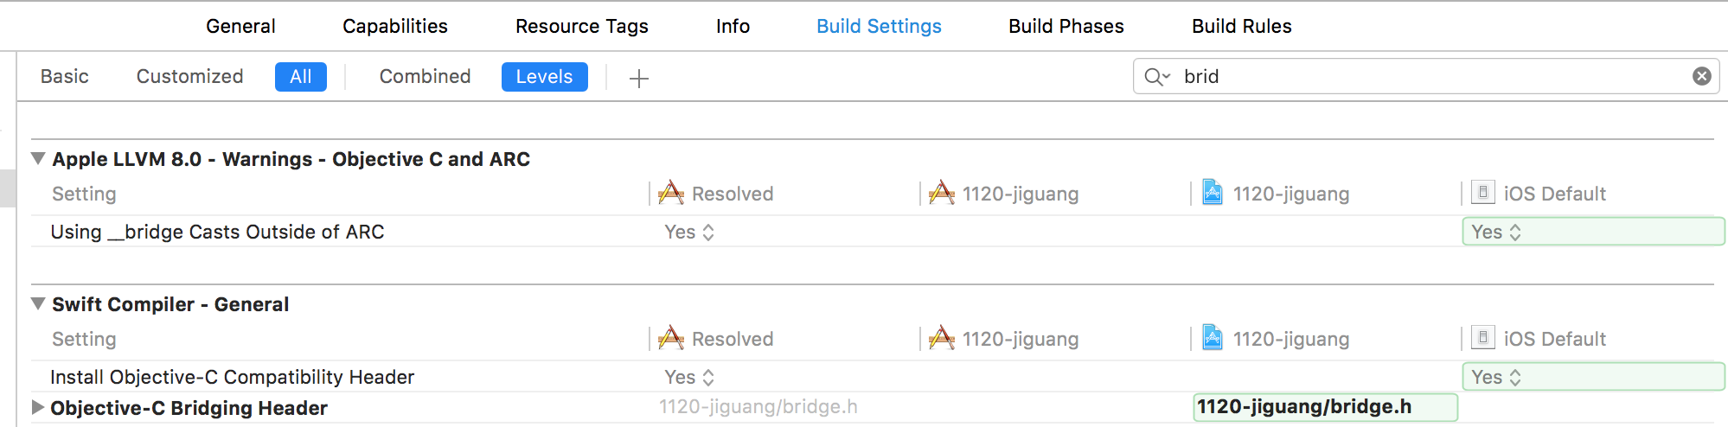Screen dimensions: 1728x427
Task: Switch to the Capabilities tab
Action: 394,26
